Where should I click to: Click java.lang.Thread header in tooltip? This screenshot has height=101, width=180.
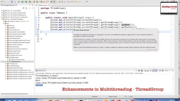point(82,30)
